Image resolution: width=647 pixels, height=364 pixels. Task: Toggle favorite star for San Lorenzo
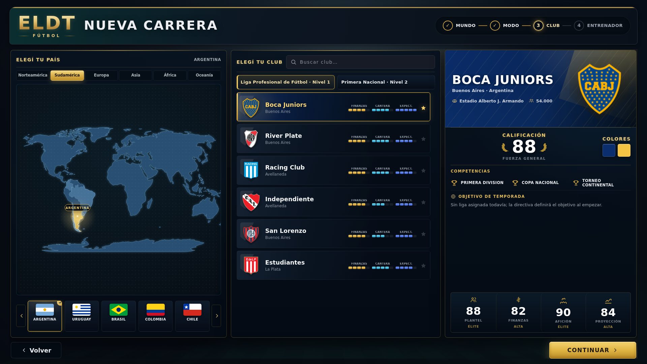click(423, 234)
